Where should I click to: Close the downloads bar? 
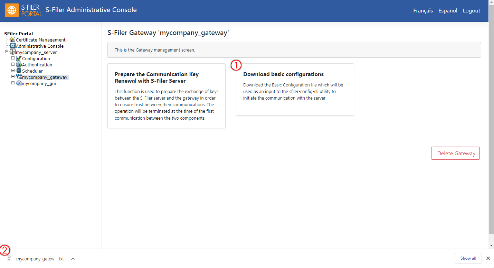[488, 258]
